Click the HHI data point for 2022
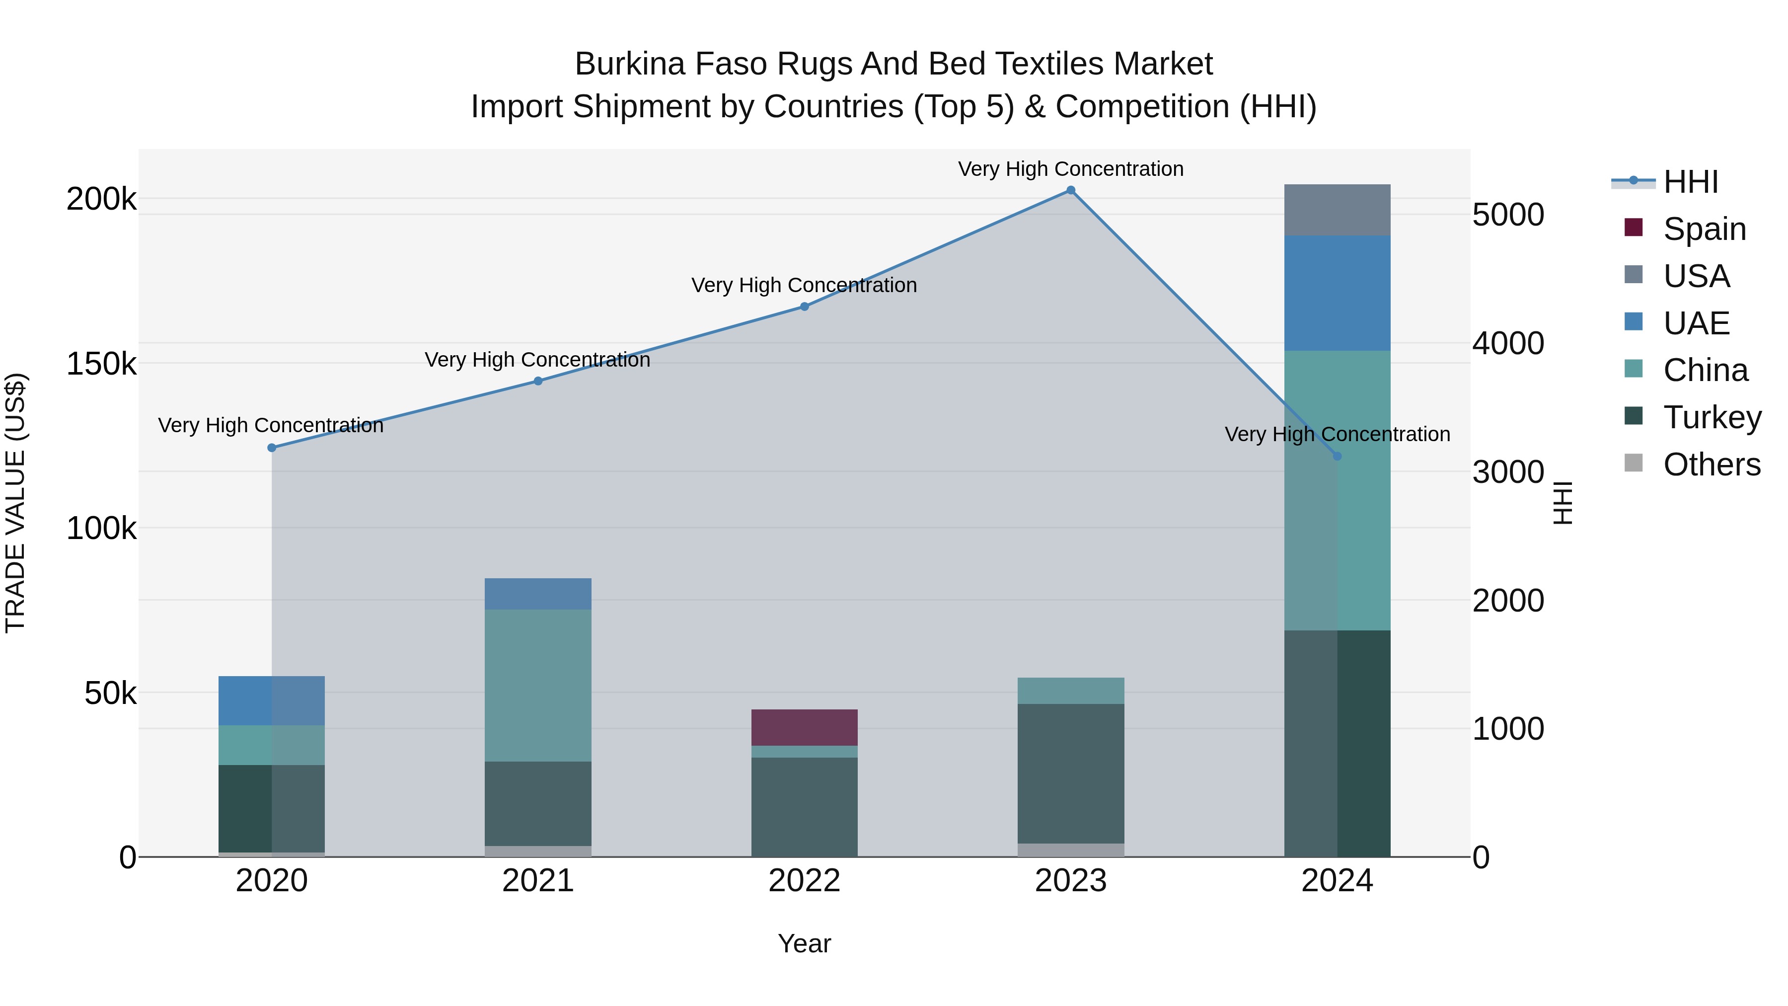The height and width of the screenshot is (1006, 1788). point(805,306)
